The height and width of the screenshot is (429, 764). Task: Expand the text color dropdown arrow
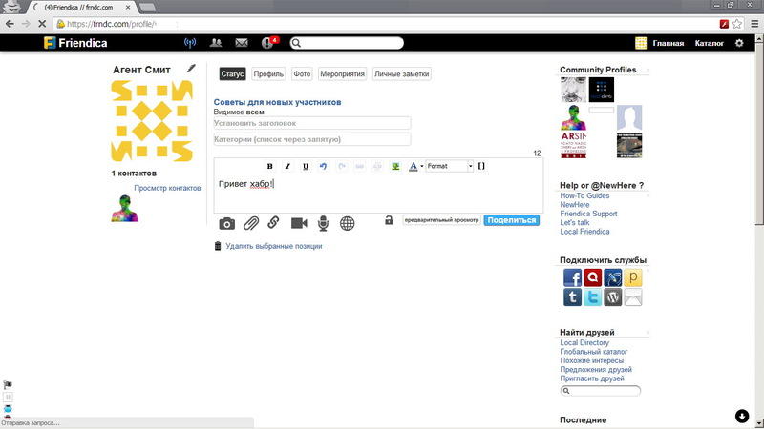pos(422,166)
